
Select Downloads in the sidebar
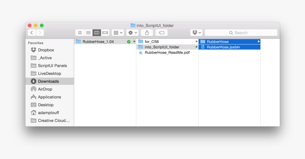pos(50,81)
